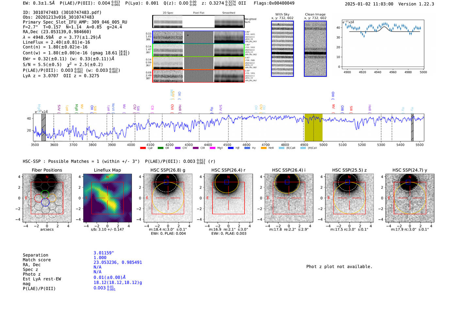
Task: Click the MgII magenta legend swatch
Action: pos(213,148)
